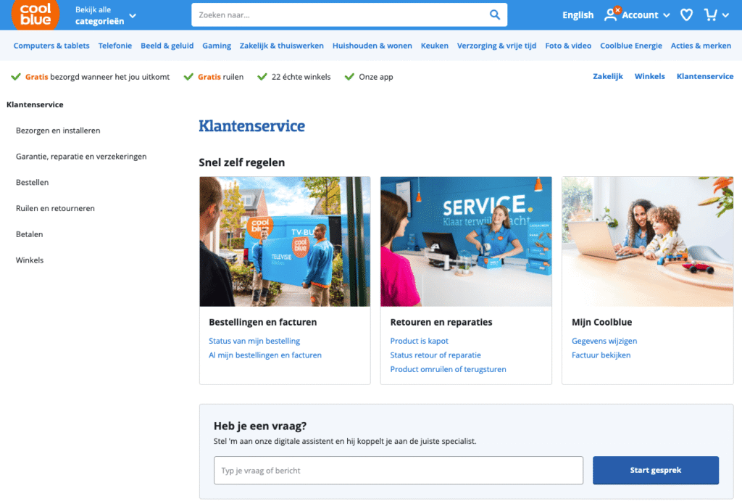
Task: Open Winkels link in top right
Action: click(x=649, y=76)
